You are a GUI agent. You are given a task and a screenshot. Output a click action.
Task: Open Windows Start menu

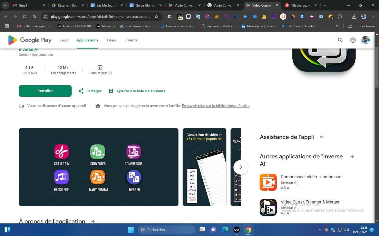[131, 230]
